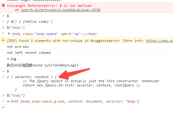This screenshot has width=173, height=113.
Task: Click the 执行ab分流函数bound syncToCommonLogin log line
Action: point(42,65)
